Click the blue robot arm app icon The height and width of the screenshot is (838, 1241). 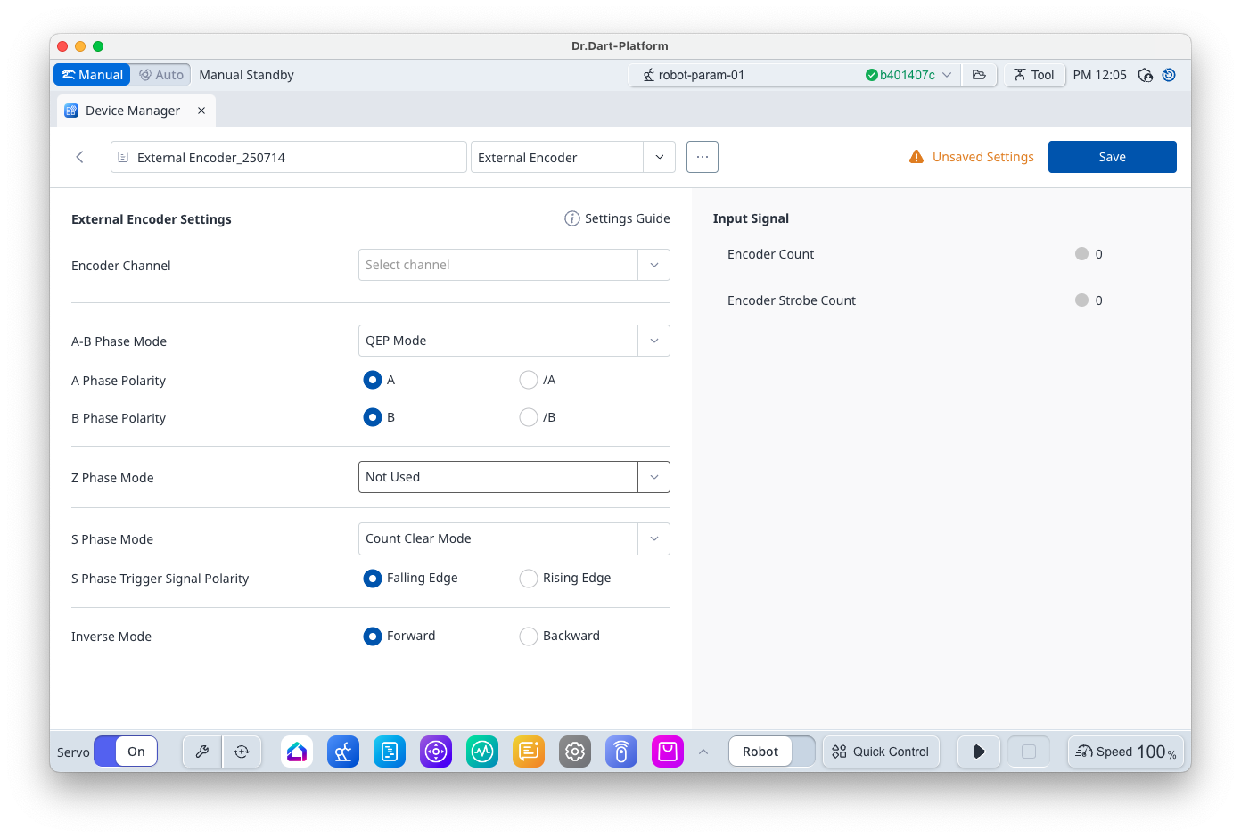point(343,752)
